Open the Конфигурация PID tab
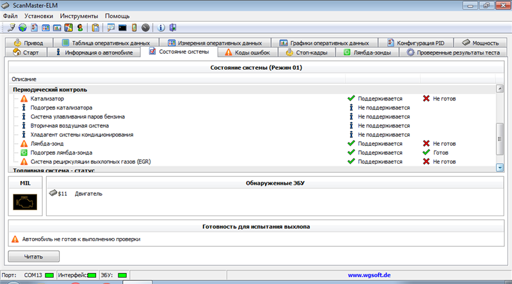This screenshot has height=284, width=512. coord(417,42)
